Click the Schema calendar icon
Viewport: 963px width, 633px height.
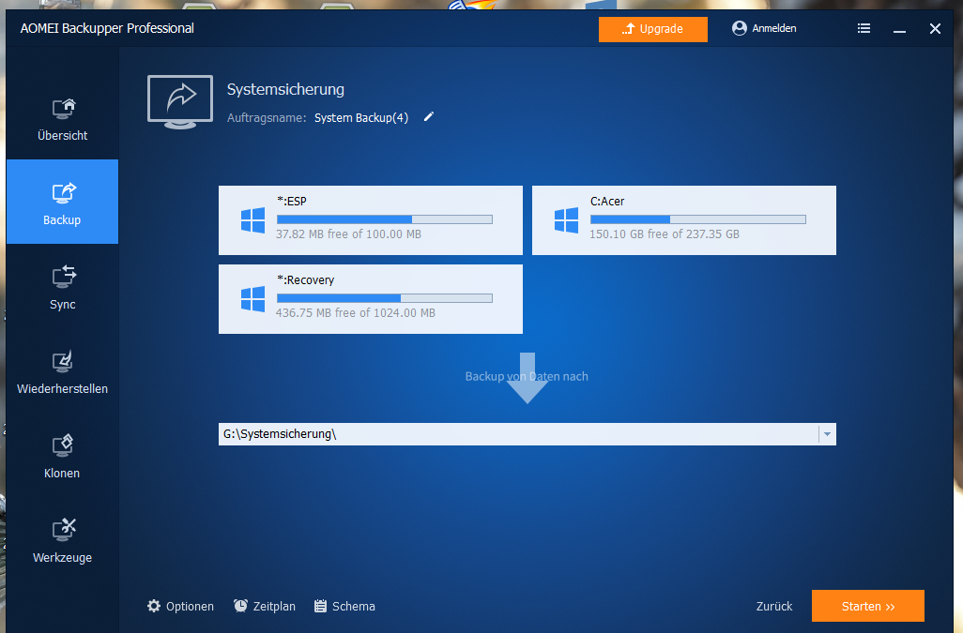click(321, 606)
